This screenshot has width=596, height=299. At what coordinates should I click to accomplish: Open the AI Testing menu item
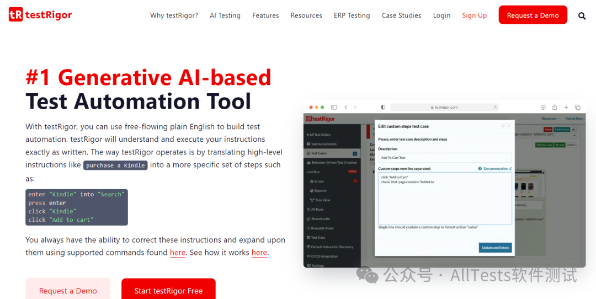pyautogui.click(x=225, y=15)
